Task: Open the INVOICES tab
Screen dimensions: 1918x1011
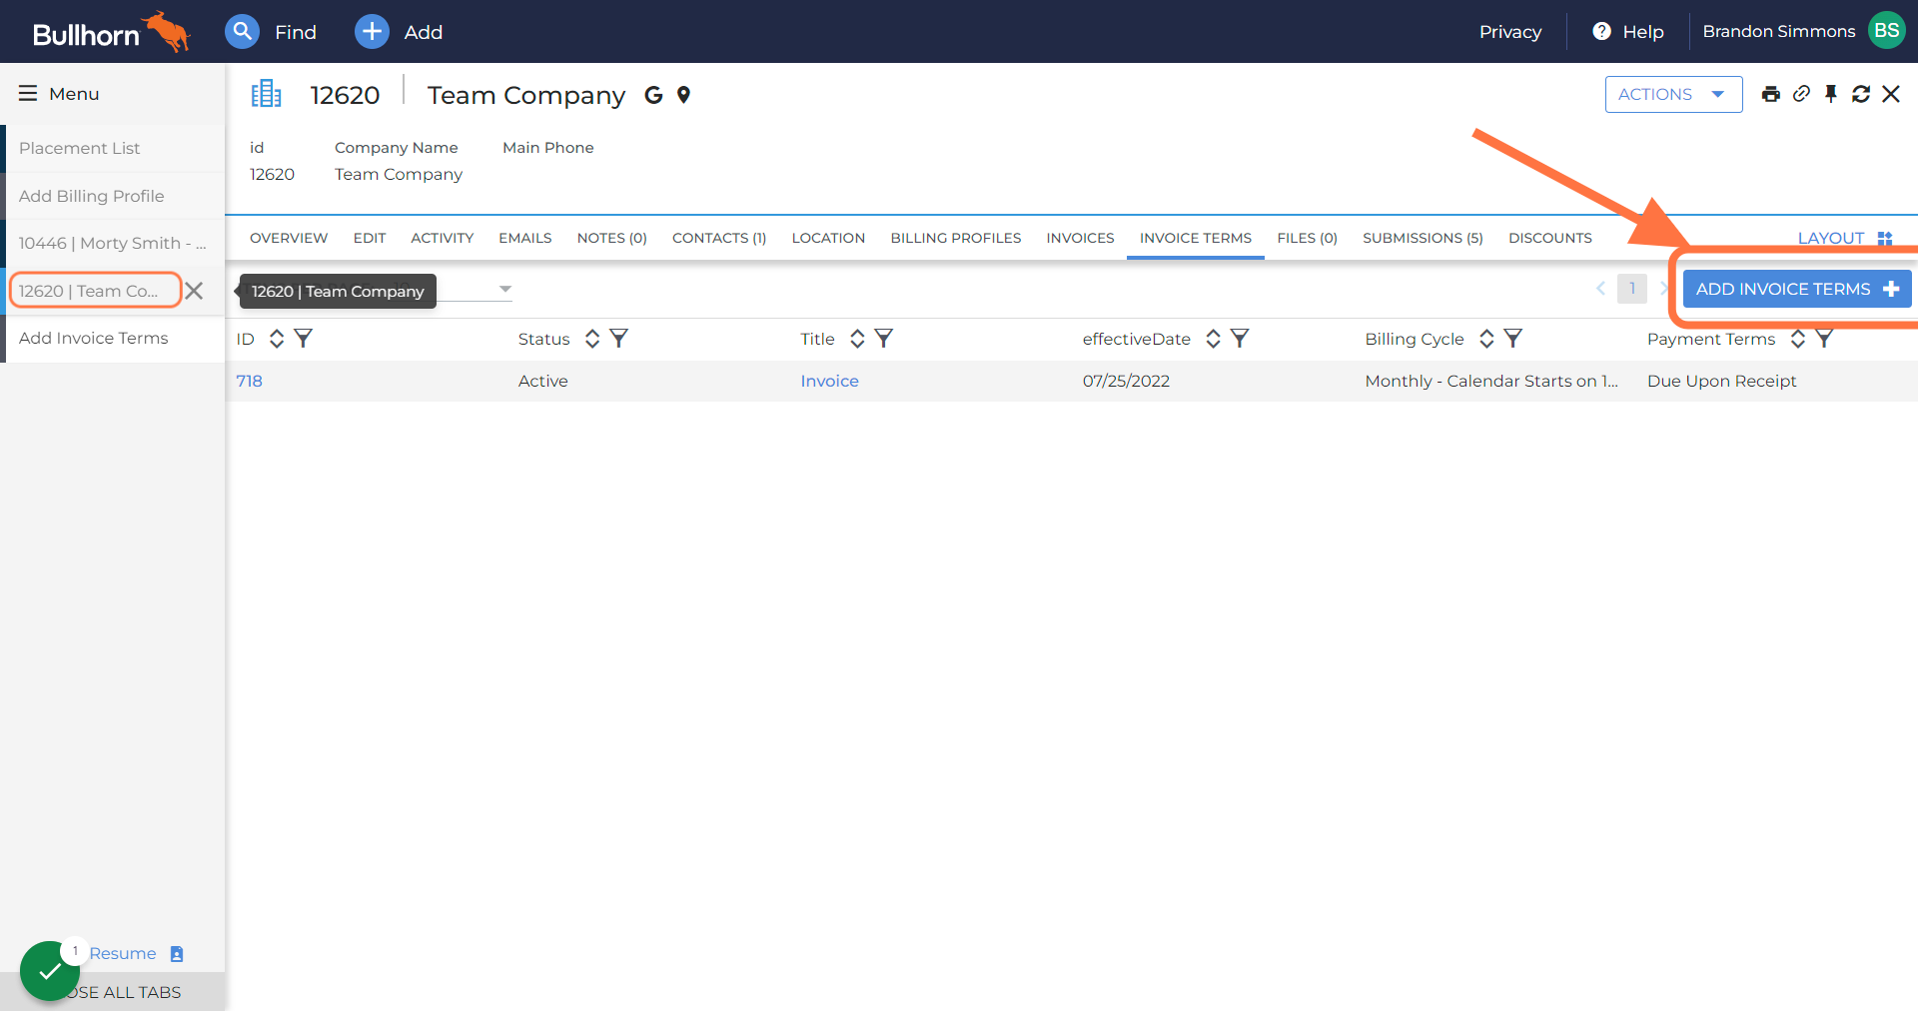Action: tap(1080, 238)
